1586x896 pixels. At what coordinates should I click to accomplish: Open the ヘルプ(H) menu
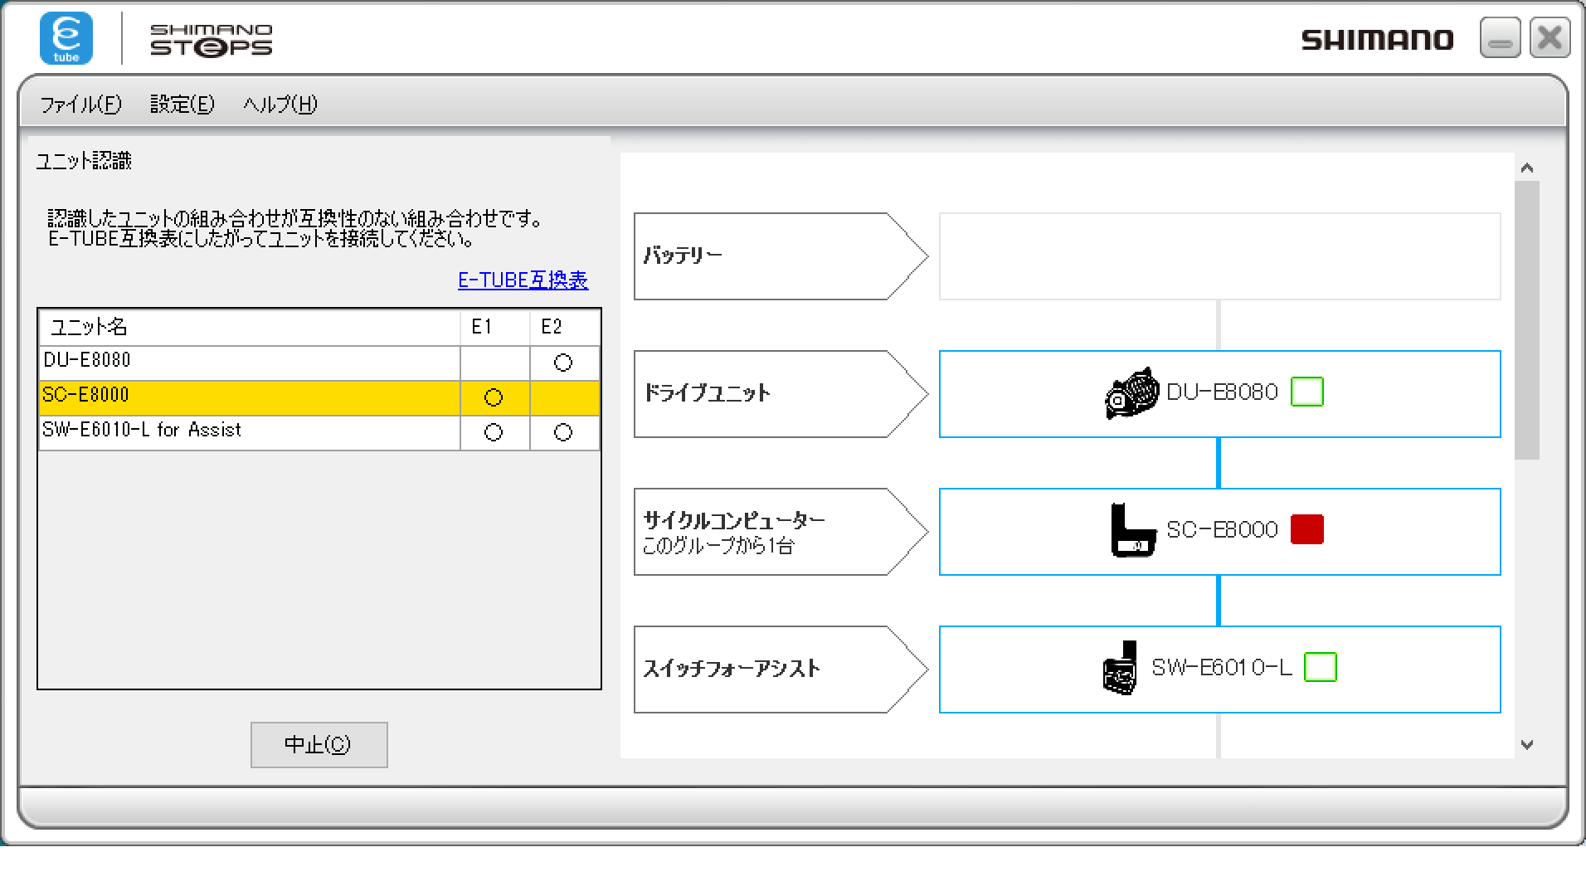coord(280,105)
